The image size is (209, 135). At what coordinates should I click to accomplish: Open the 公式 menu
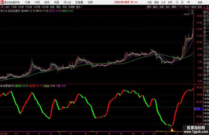tap(163, 2)
